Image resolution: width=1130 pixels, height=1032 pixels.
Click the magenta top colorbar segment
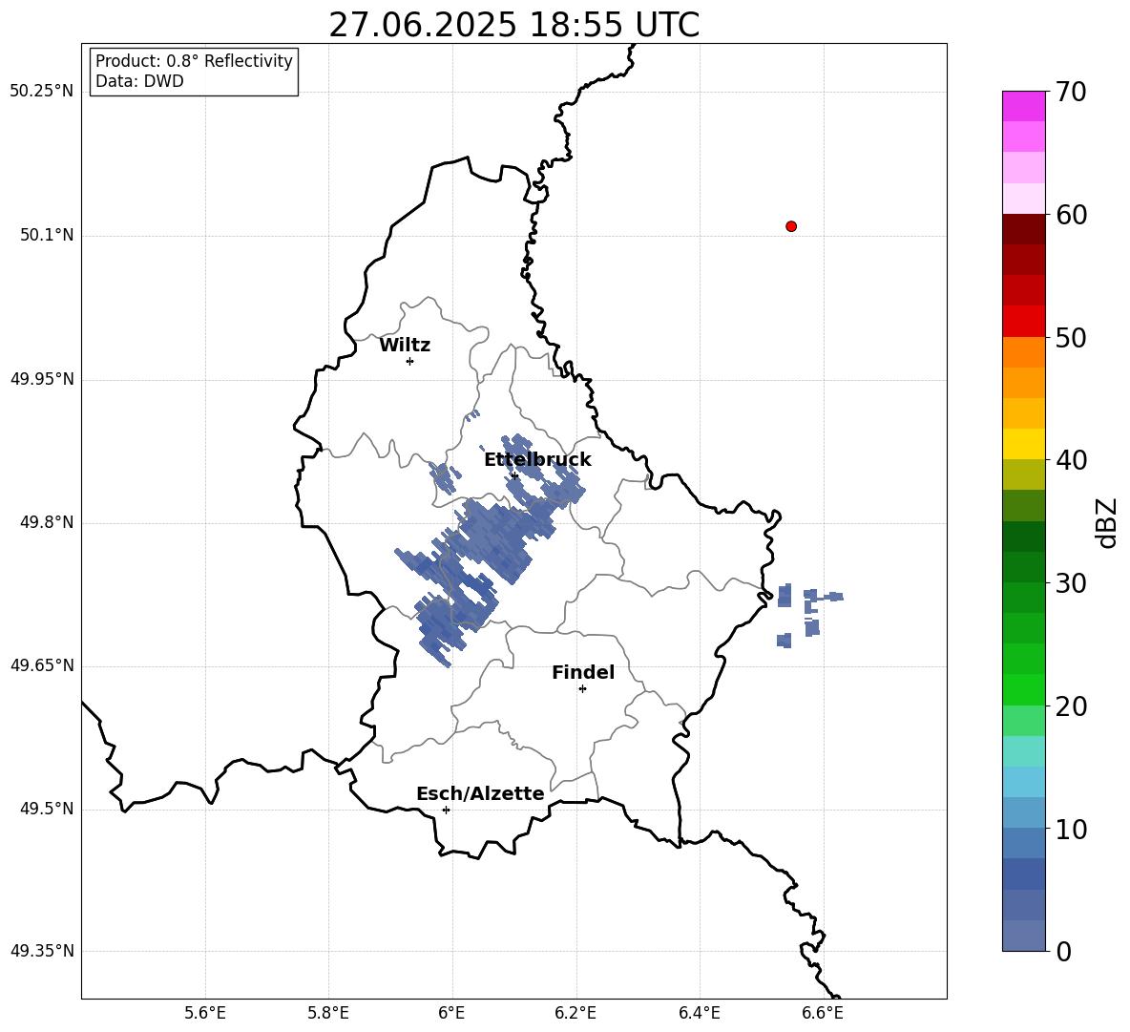[x=1023, y=106]
